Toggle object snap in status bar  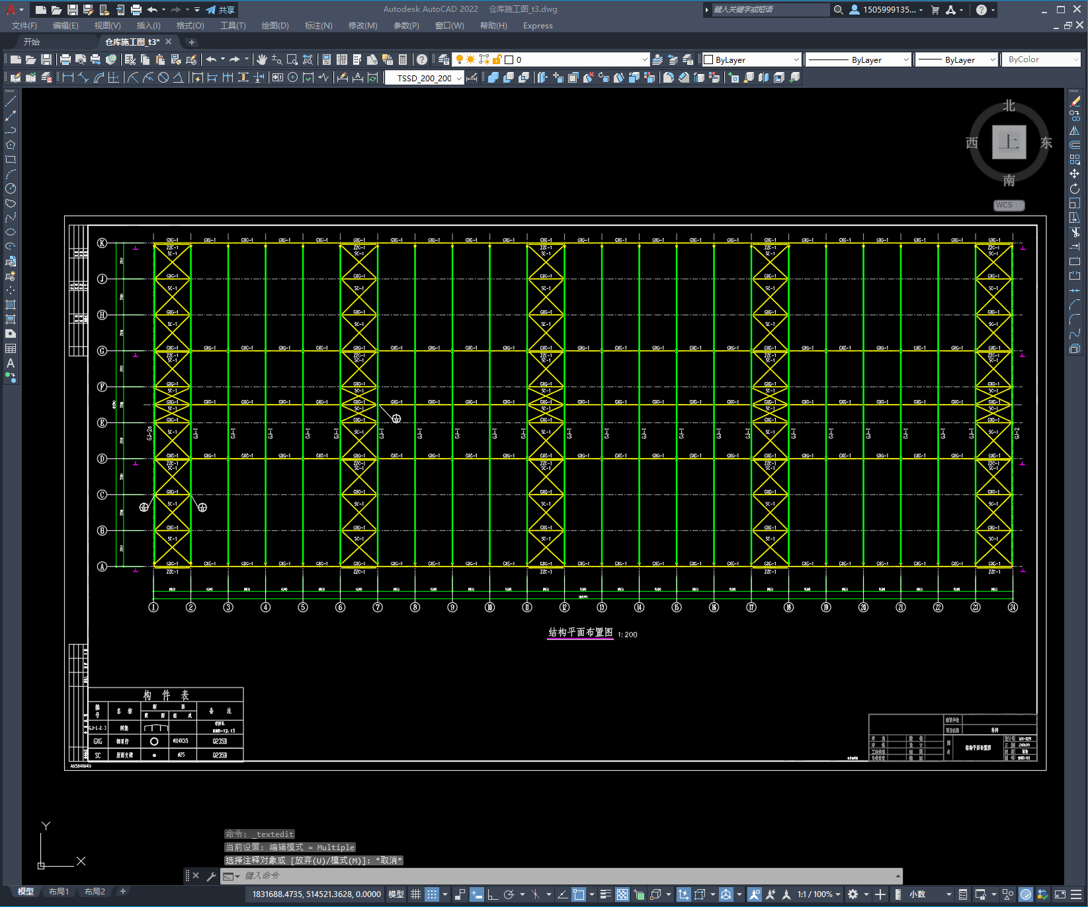[x=579, y=894]
